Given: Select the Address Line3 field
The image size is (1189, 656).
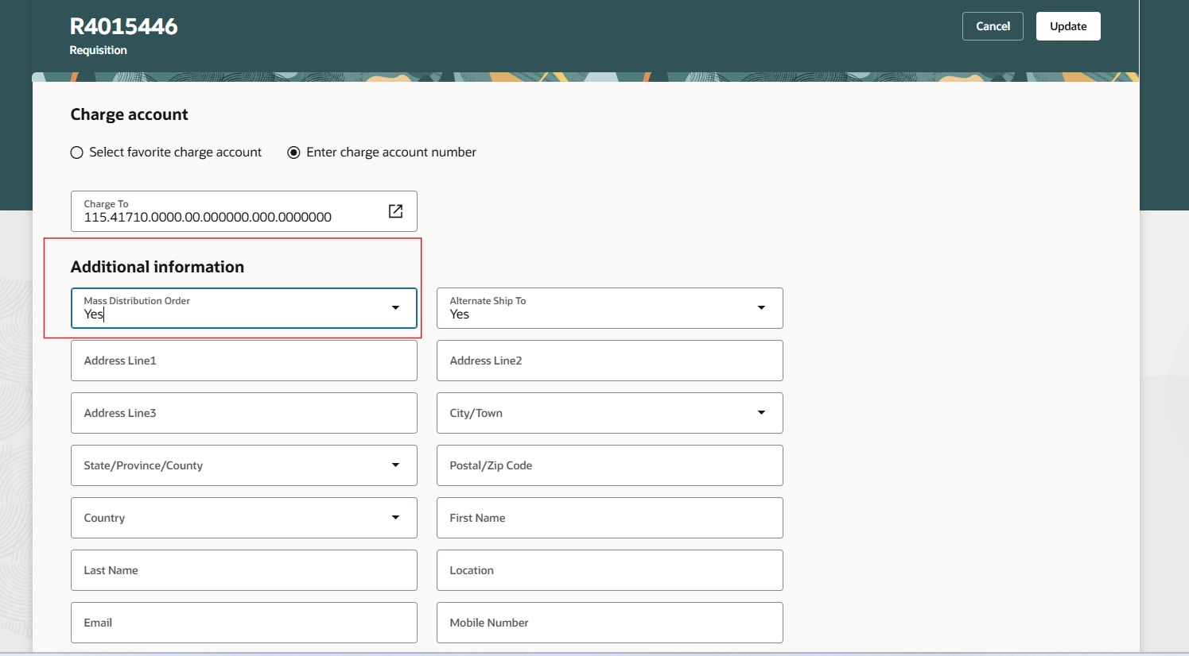Looking at the screenshot, I should (243, 413).
